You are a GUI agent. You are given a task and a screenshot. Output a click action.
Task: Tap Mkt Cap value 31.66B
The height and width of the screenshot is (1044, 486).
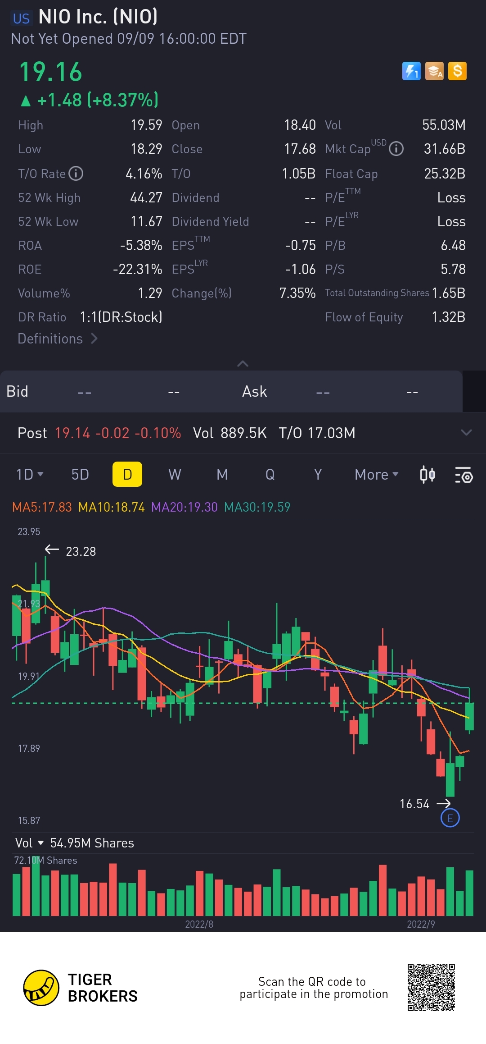(445, 149)
